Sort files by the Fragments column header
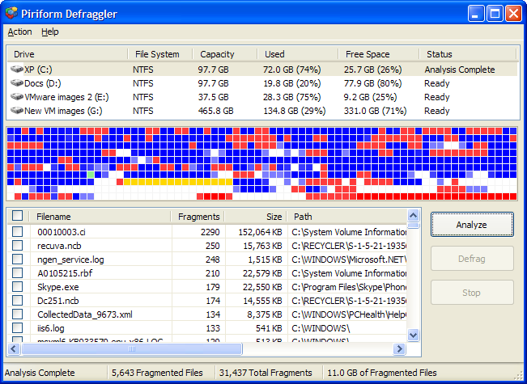Image resolution: width=527 pixels, height=384 pixels. click(198, 217)
